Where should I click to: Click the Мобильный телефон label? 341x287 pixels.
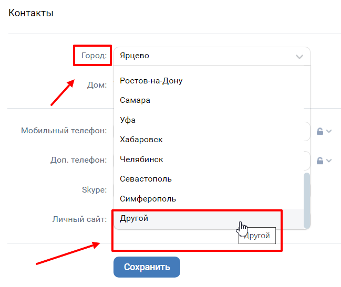click(64, 131)
